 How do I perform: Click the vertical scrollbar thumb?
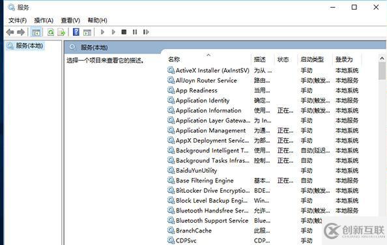pos(382,71)
